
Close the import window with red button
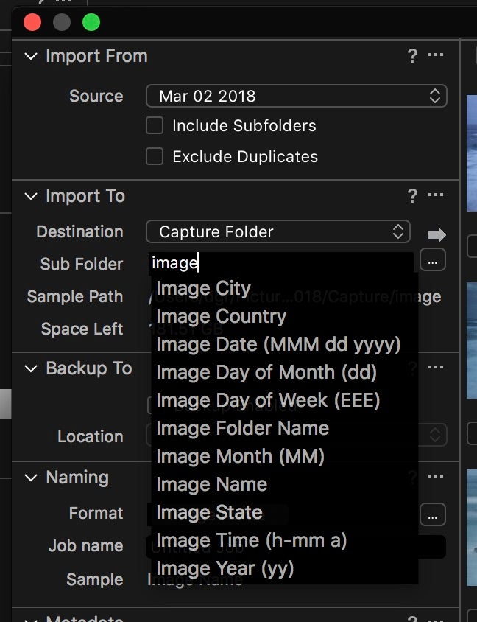(x=32, y=22)
